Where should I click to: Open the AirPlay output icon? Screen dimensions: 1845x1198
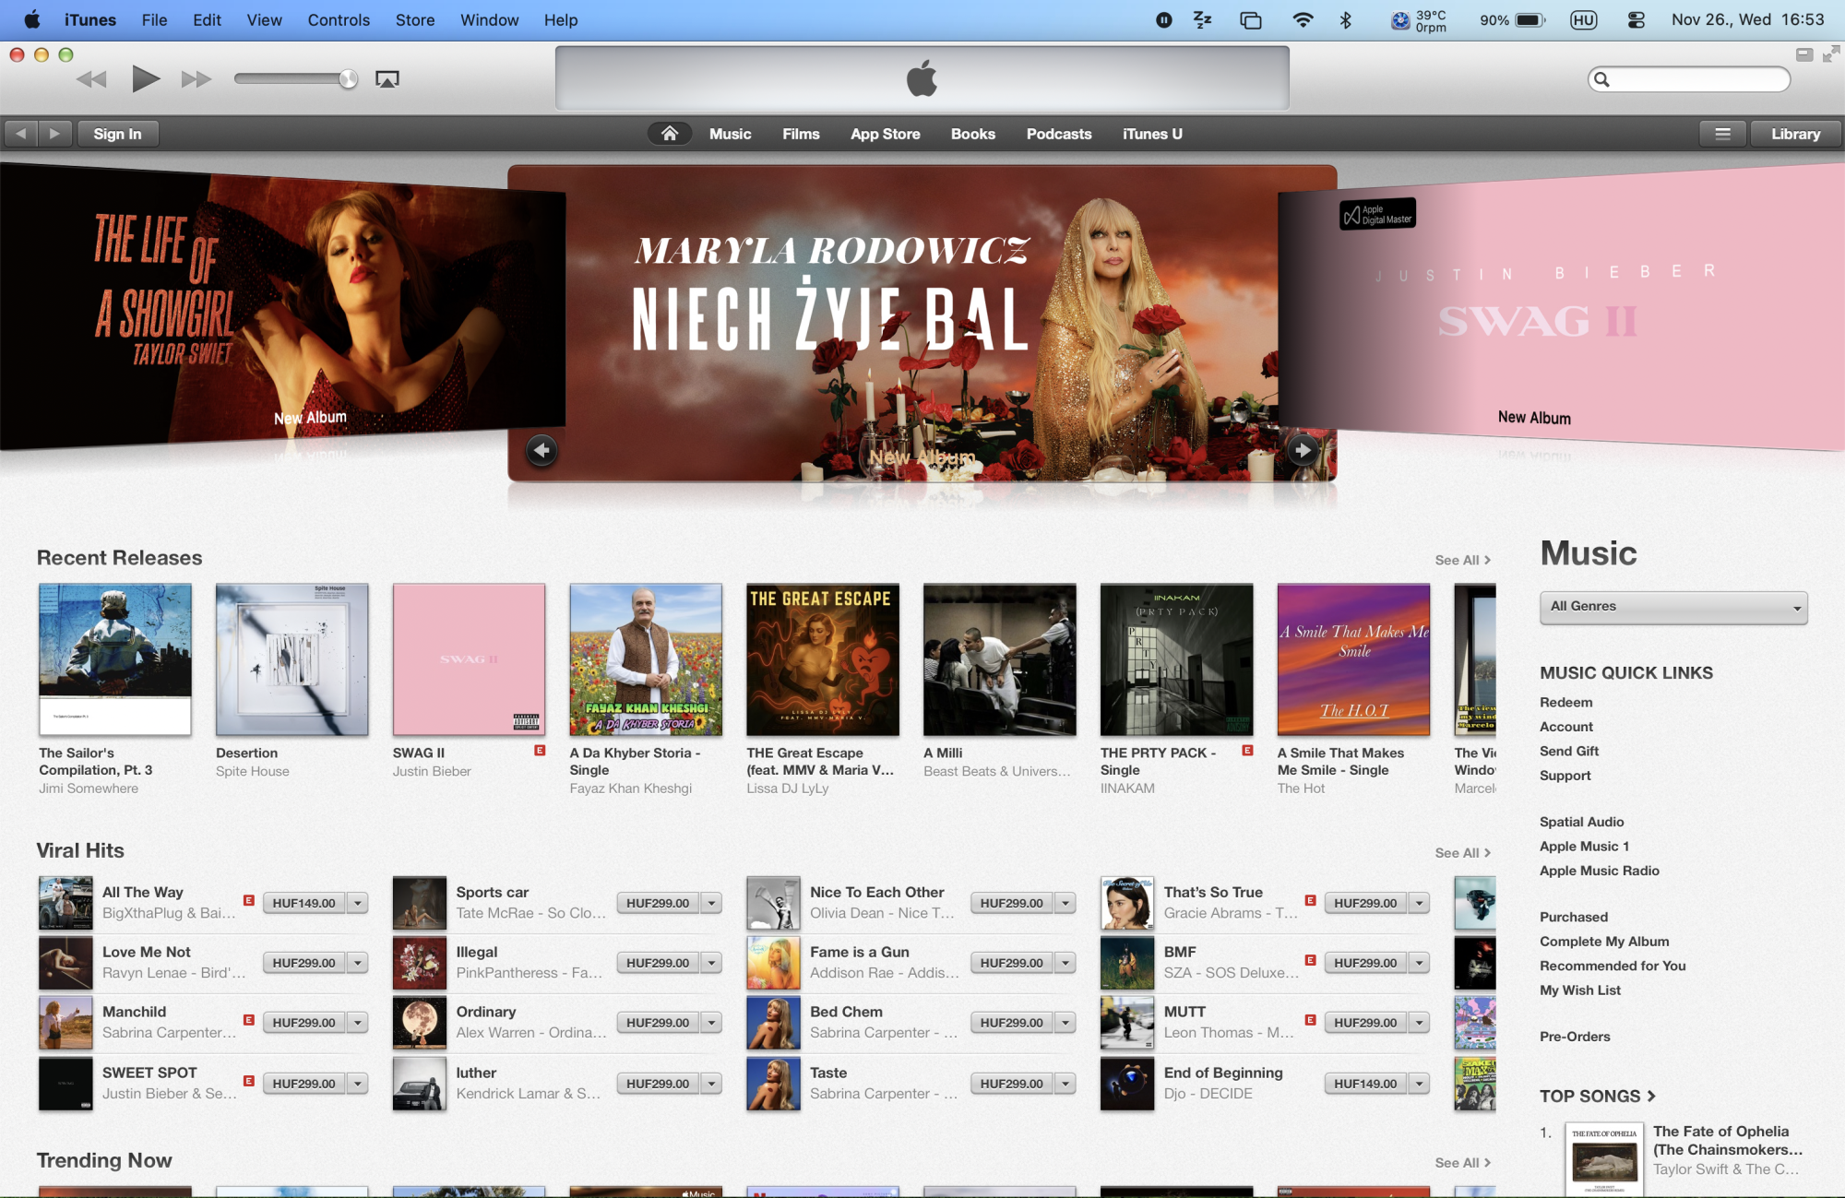pyautogui.click(x=387, y=79)
